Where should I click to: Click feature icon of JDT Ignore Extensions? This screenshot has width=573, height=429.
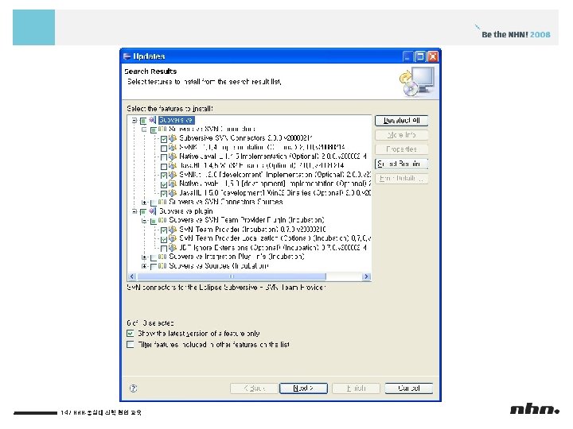tap(173, 248)
